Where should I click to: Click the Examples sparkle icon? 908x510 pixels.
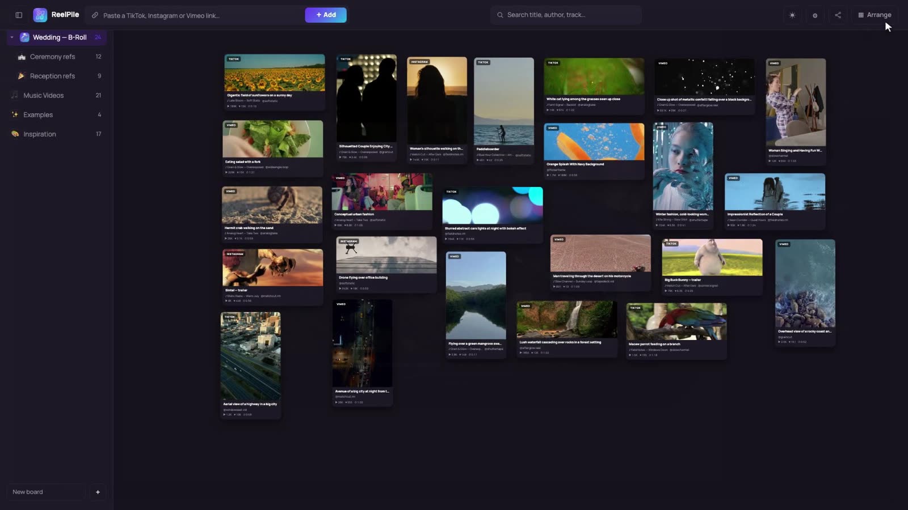(15, 114)
